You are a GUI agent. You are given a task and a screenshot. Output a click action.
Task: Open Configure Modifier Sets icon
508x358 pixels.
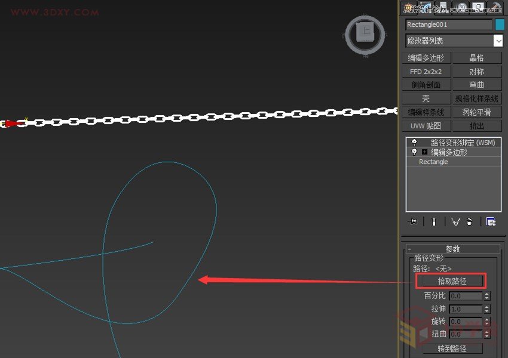491,221
